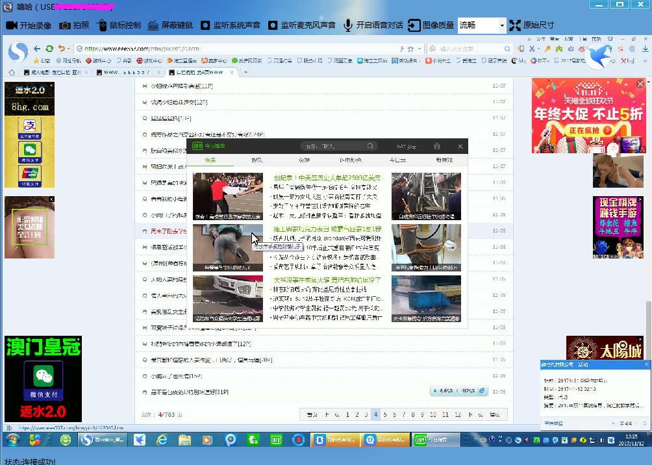Open the Sogou browser taskbar button
Image resolution: width=652 pixels, height=465 pixels.
pos(103,440)
